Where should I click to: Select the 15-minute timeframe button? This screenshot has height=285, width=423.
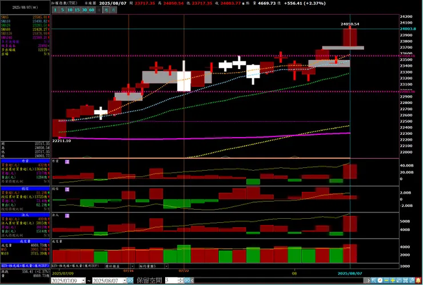pos(77,10)
